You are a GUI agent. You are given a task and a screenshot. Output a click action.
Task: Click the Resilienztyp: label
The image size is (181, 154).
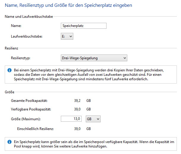click(x=20, y=58)
